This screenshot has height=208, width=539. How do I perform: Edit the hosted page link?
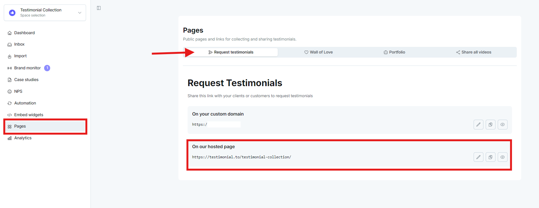pos(478,157)
